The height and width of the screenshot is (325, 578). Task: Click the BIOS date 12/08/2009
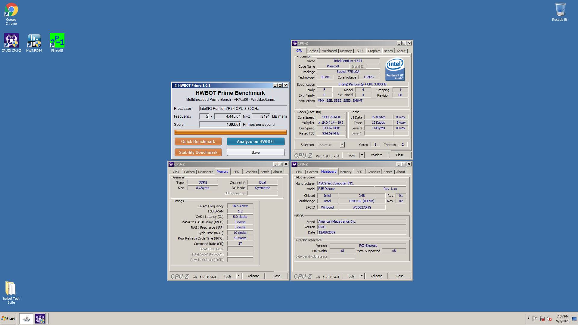pyautogui.click(x=362, y=232)
